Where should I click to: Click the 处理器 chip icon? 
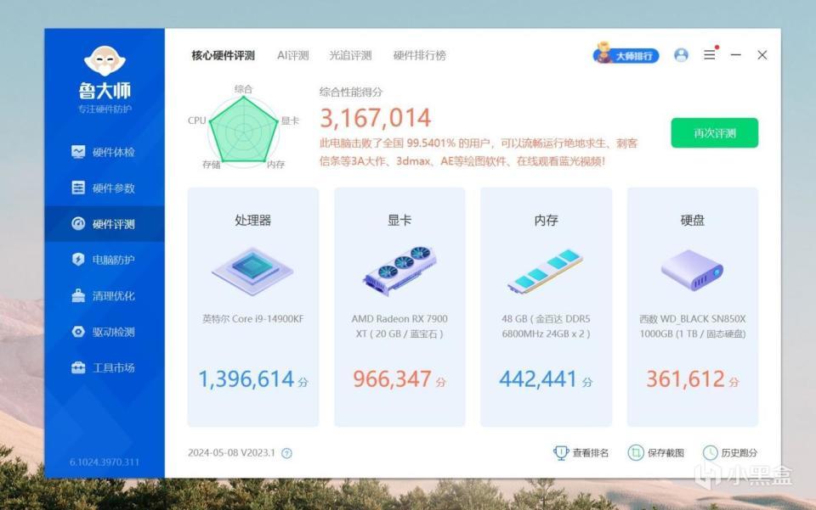coord(252,271)
